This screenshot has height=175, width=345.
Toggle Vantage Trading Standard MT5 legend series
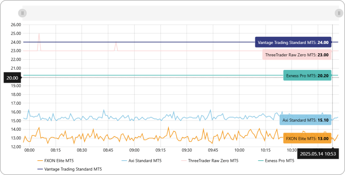click(70, 169)
